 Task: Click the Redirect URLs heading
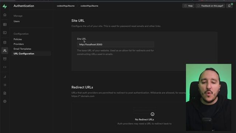click(x=82, y=87)
